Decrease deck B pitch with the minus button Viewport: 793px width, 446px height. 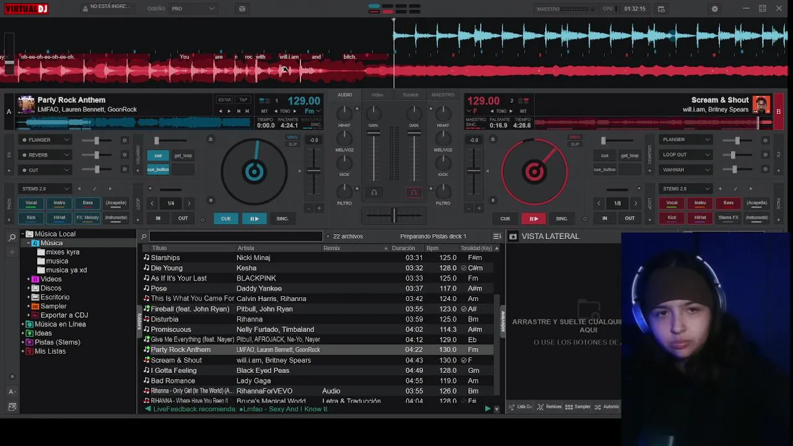point(469,208)
